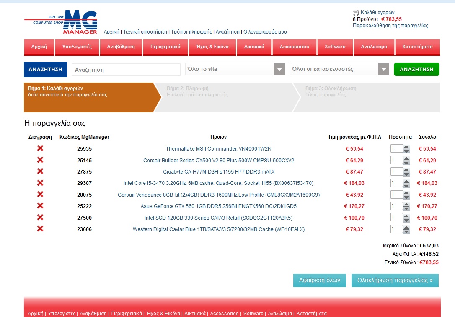Image resolution: width=455 pixels, height=317 pixels.
Task: Click the Αφαίρεση όλων button
Action: click(x=320, y=281)
